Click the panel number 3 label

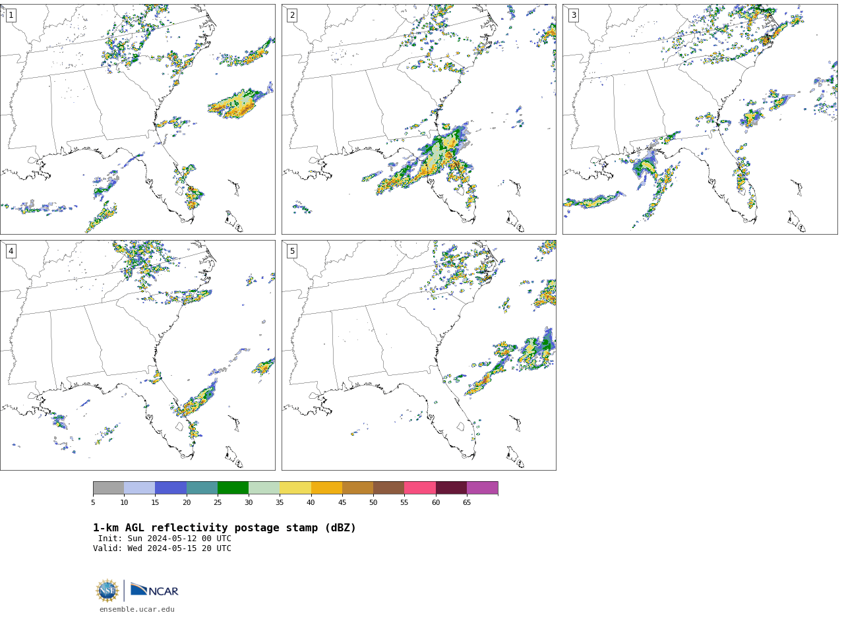573,15
